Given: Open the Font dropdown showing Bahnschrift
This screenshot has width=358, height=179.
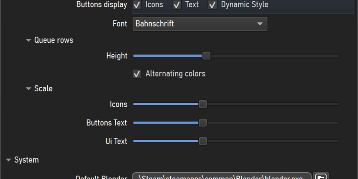Looking at the screenshot, I should (x=200, y=24).
